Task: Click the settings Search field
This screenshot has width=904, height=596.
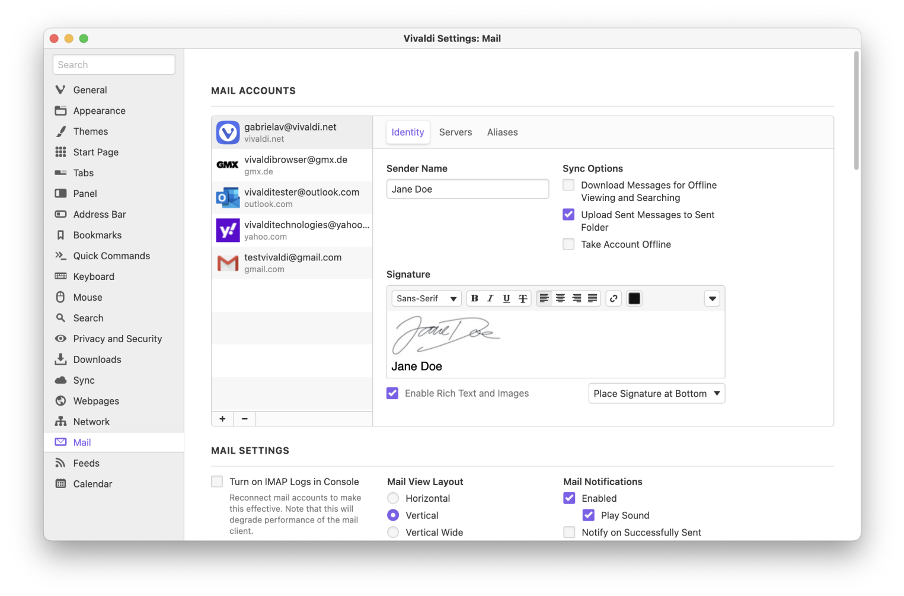Action: [x=114, y=65]
